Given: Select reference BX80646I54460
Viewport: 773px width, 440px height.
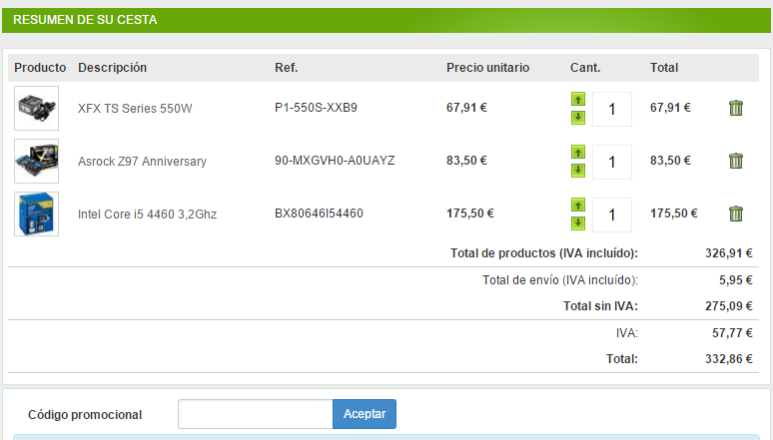Looking at the screenshot, I should click(319, 213).
